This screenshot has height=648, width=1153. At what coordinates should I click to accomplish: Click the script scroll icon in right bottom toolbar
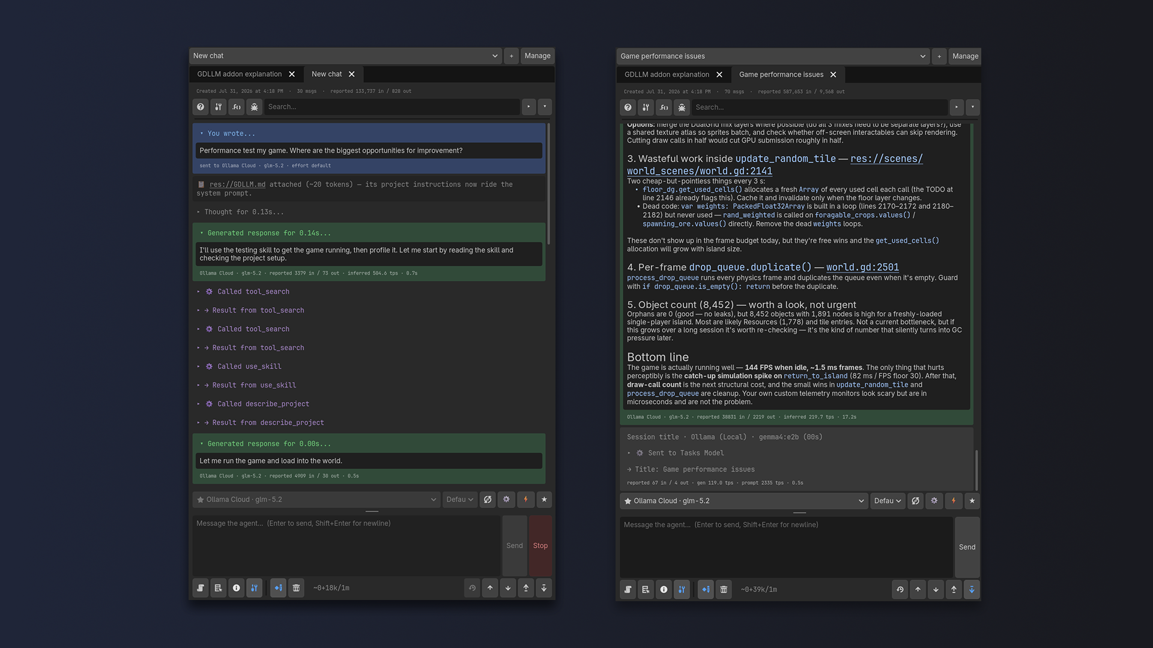(628, 589)
